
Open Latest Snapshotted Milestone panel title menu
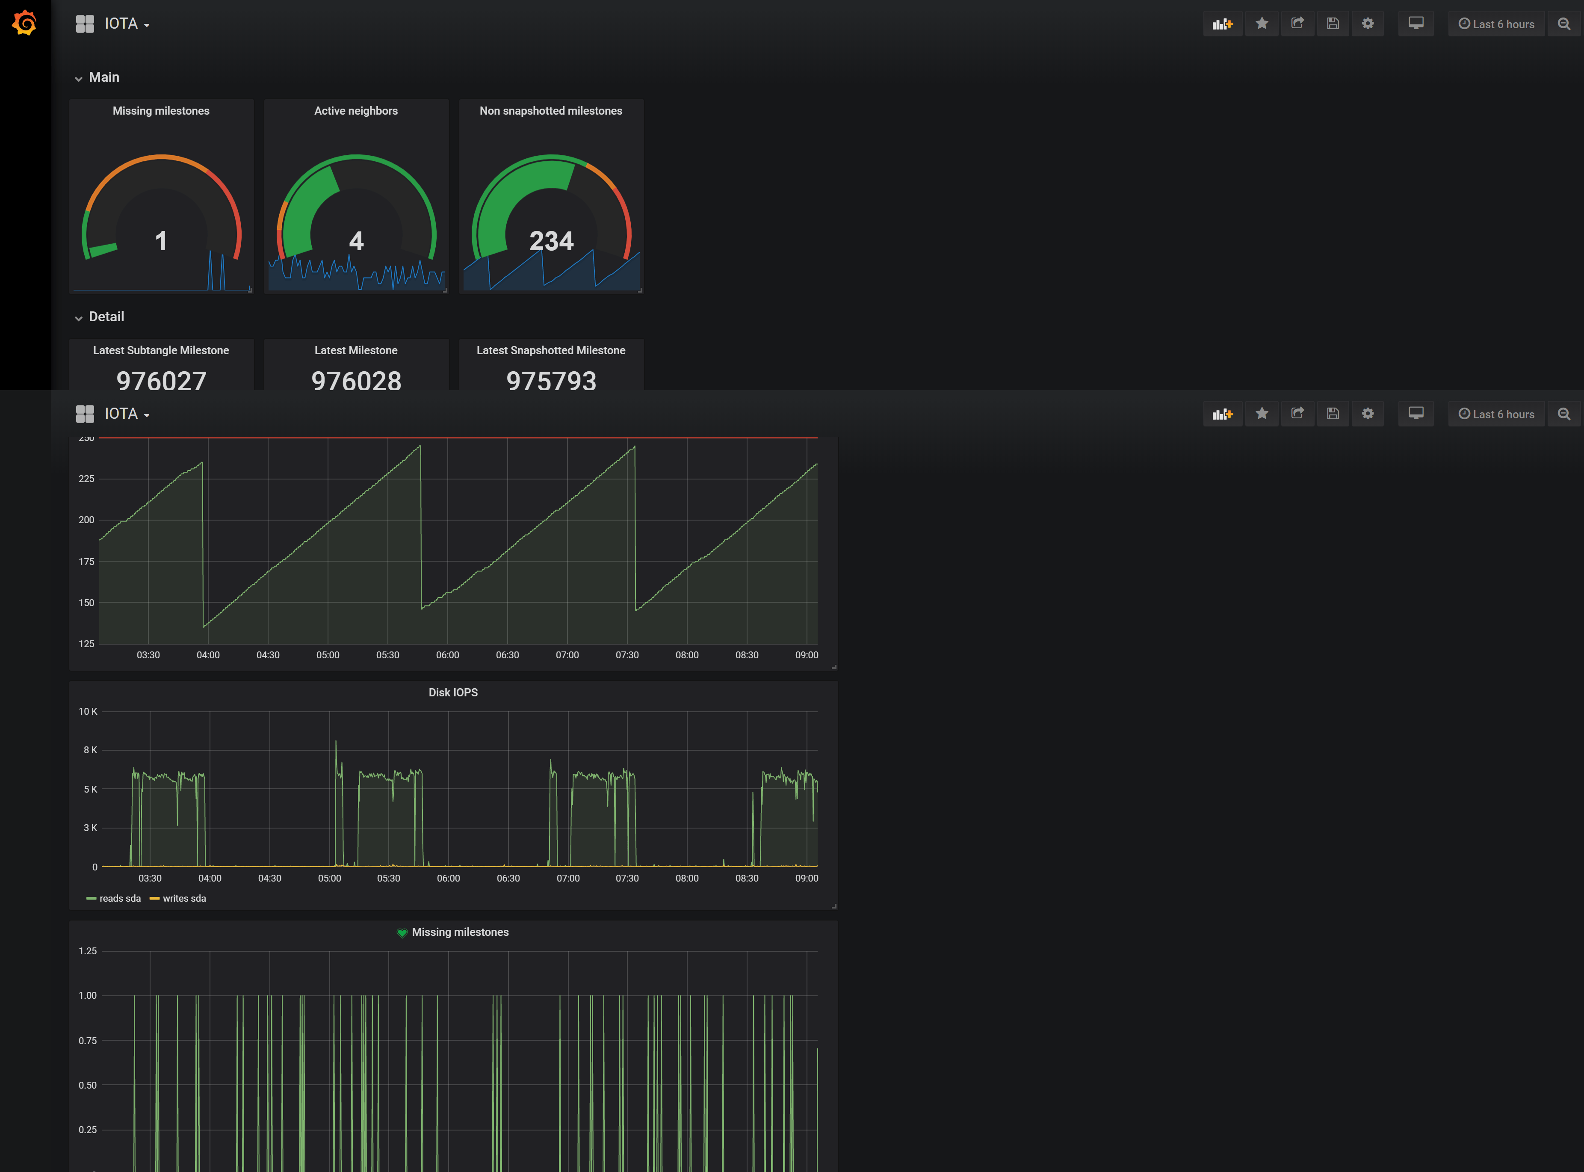pos(551,350)
